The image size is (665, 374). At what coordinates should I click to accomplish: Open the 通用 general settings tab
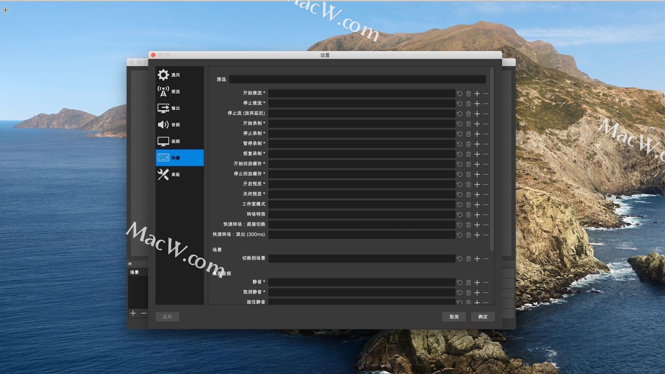(179, 75)
